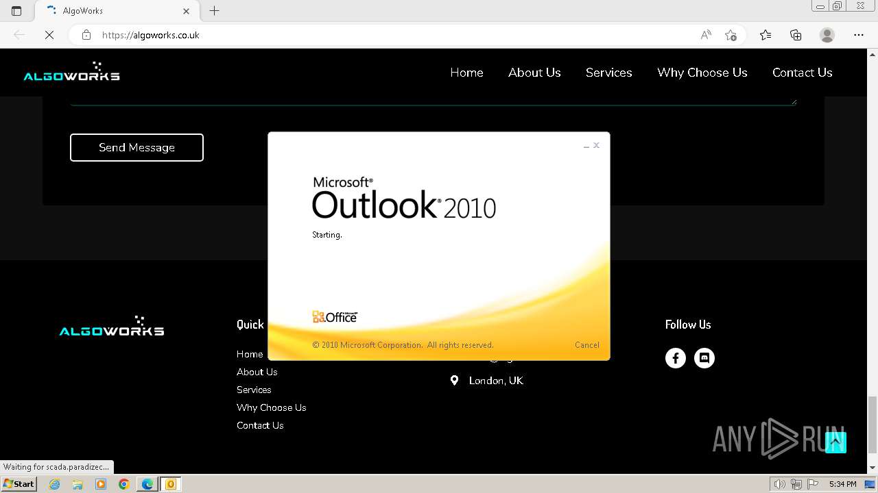Open Services in top navigation
Image resolution: width=878 pixels, height=493 pixels.
click(x=609, y=73)
